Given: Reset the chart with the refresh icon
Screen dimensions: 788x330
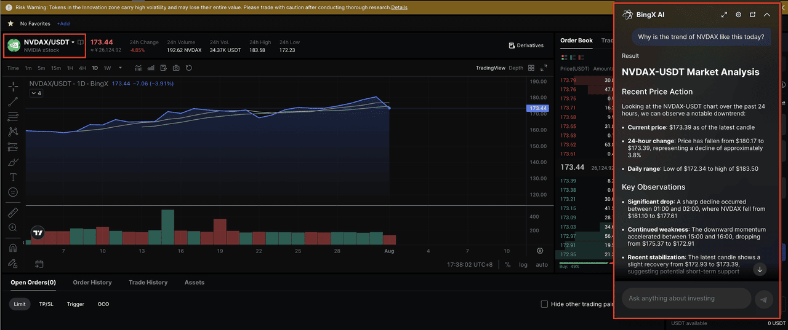Looking at the screenshot, I should tap(189, 68).
